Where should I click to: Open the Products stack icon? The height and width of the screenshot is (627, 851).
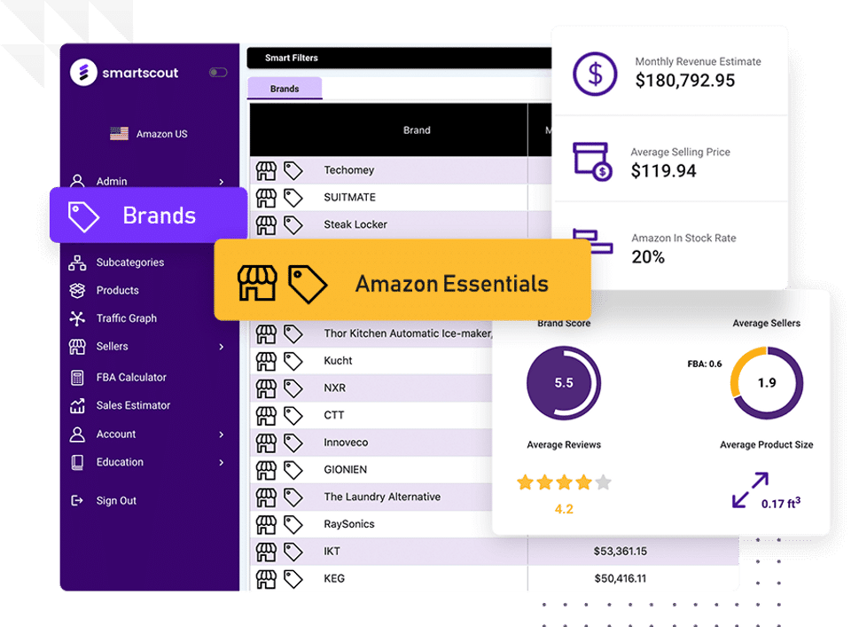pyautogui.click(x=77, y=290)
